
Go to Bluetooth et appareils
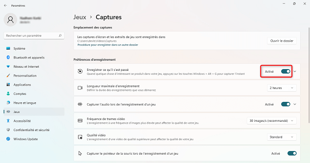pos(34,58)
